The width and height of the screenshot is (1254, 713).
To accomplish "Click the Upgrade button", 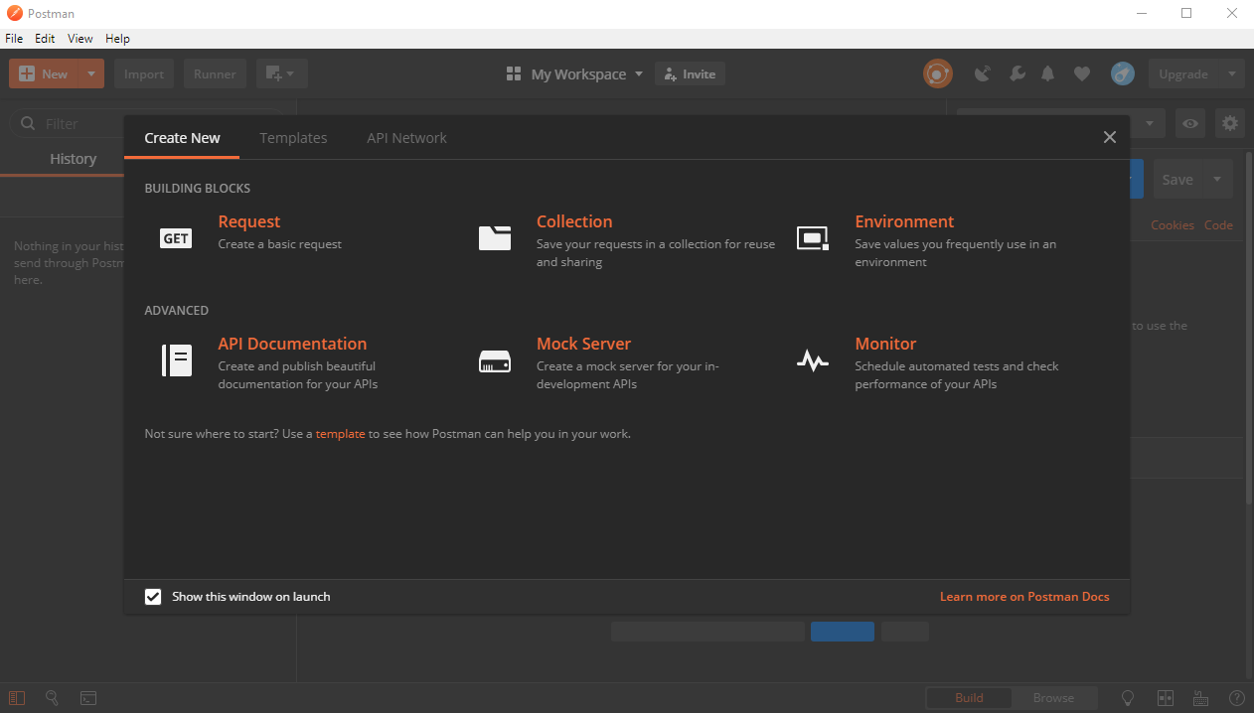I will coord(1184,73).
